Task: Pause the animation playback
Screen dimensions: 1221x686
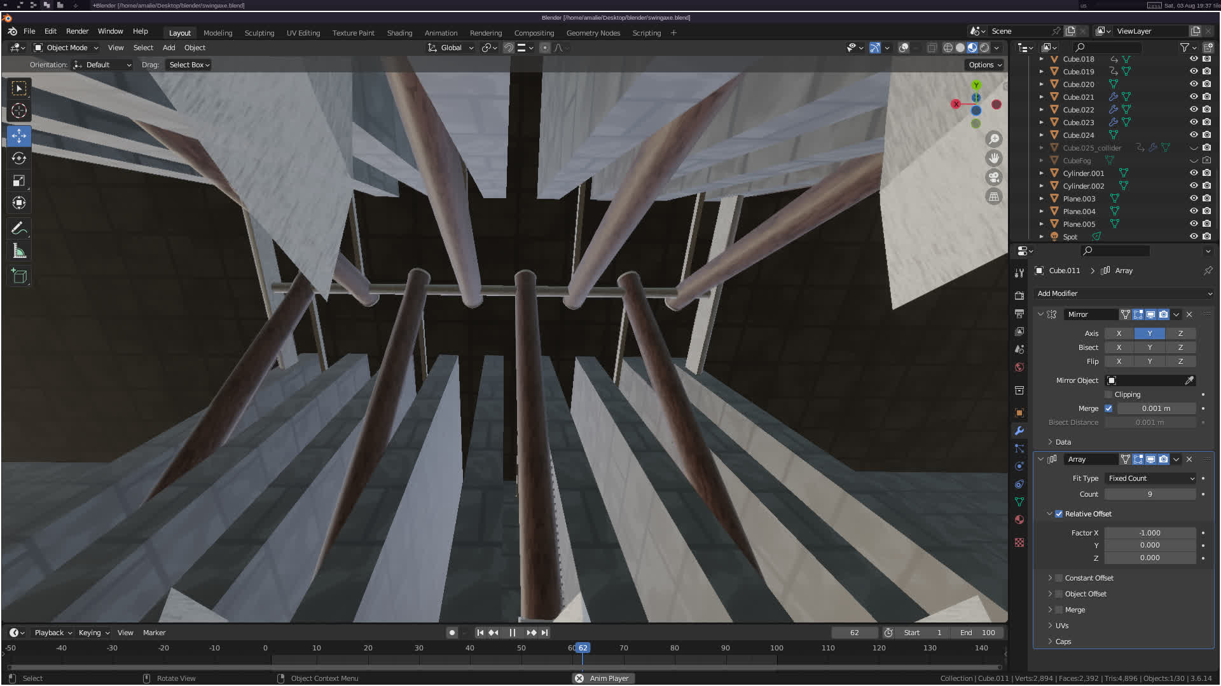Action: (x=512, y=633)
